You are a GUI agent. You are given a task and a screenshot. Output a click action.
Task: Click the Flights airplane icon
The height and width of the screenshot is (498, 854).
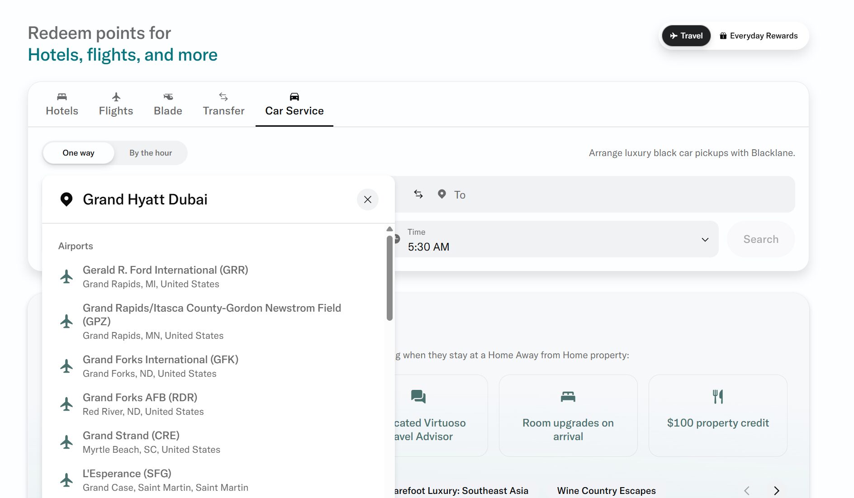pyautogui.click(x=116, y=96)
